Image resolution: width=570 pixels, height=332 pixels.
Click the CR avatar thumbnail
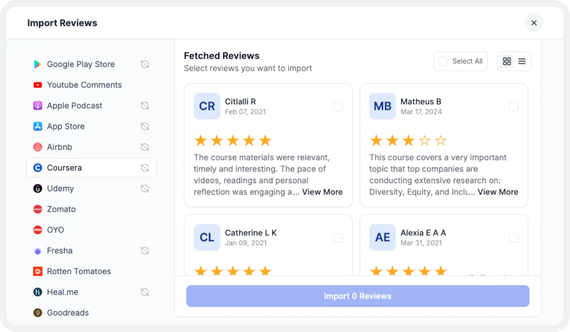pyautogui.click(x=207, y=106)
